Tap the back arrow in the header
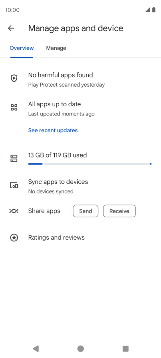The width and height of the screenshot is (161, 358). (11, 28)
